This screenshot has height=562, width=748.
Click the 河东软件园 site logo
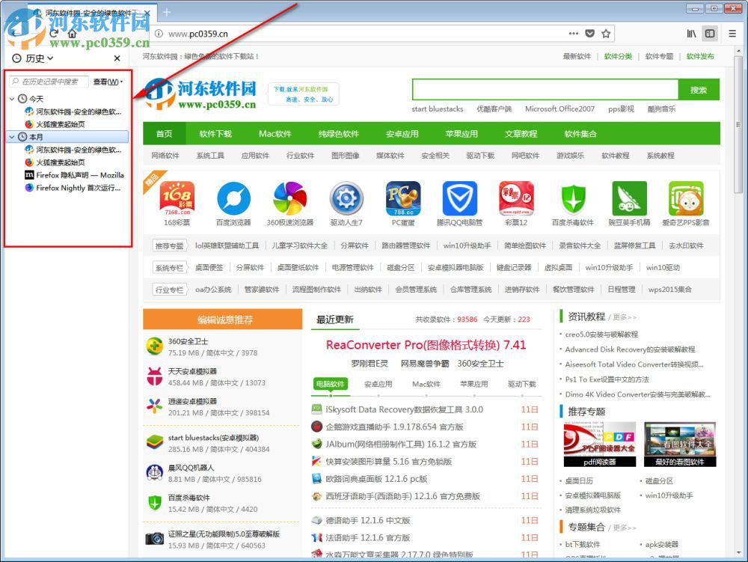[x=199, y=90]
